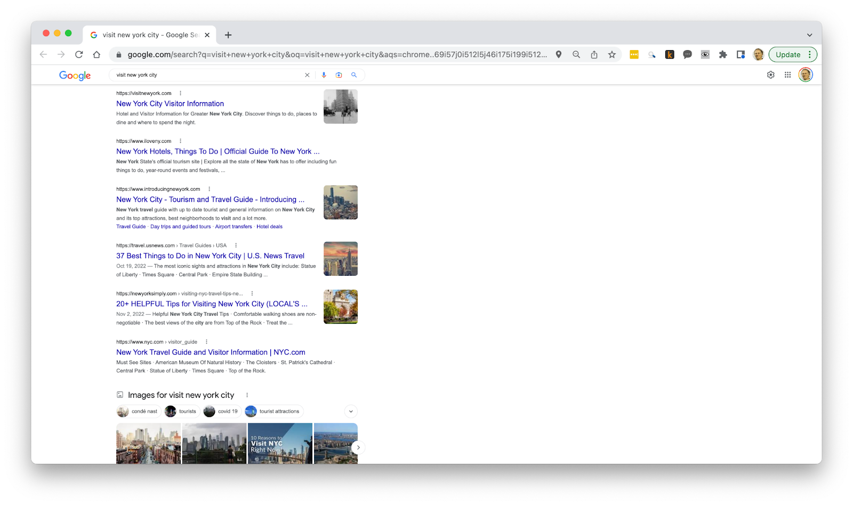Open the 'Hotel deals' sitelink

point(270,227)
